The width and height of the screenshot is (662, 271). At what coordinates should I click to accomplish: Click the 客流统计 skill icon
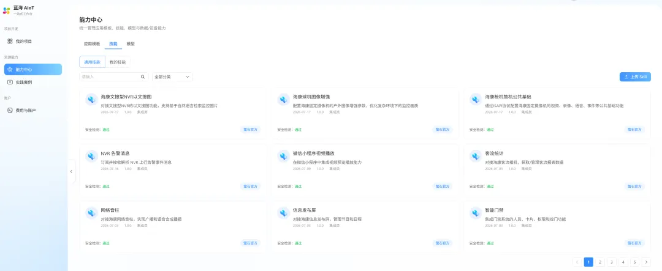tap(476, 156)
